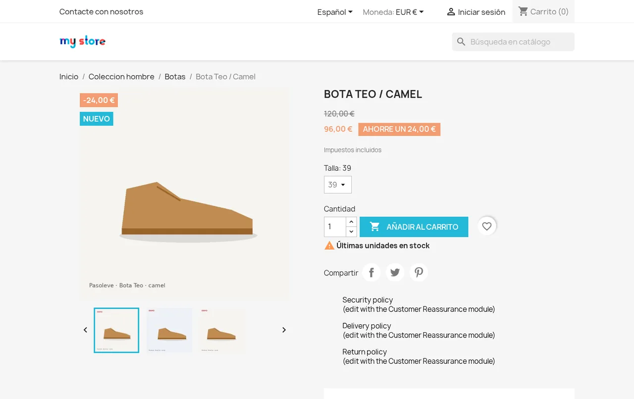Click Añadir al carrito button
Image resolution: width=634 pixels, height=399 pixels.
pyautogui.click(x=414, y=227)
